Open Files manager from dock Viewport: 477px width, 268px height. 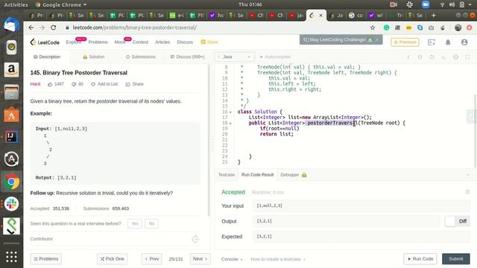tap(11, 92)
